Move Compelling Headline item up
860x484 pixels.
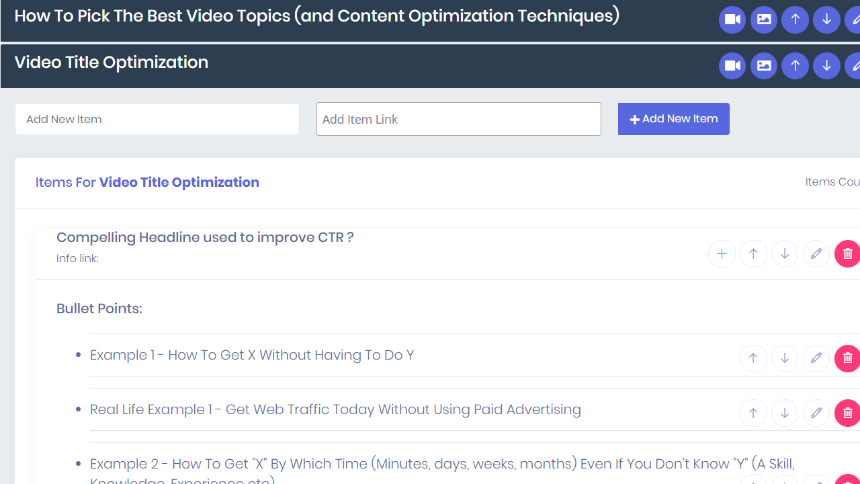753,253
